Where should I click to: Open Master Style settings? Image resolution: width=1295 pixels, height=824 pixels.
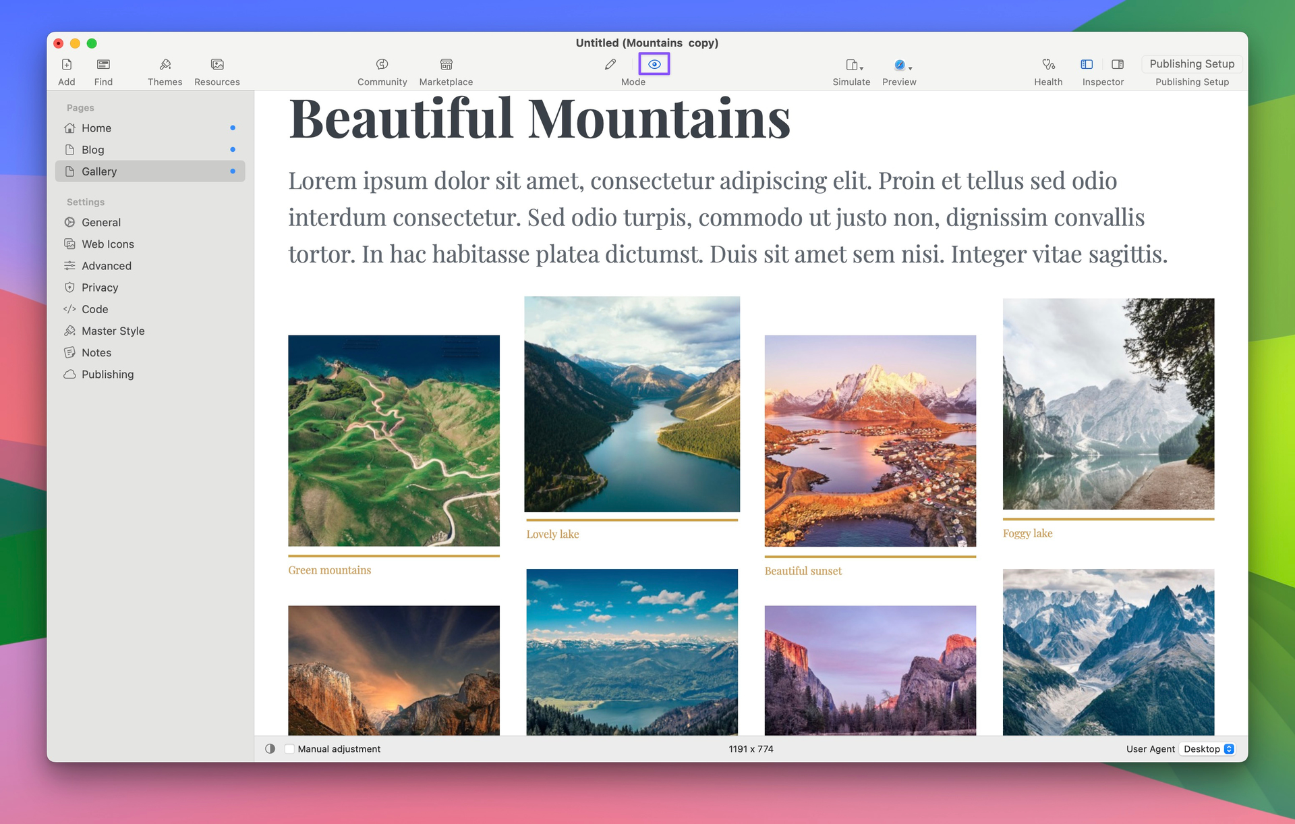[113, 331]
